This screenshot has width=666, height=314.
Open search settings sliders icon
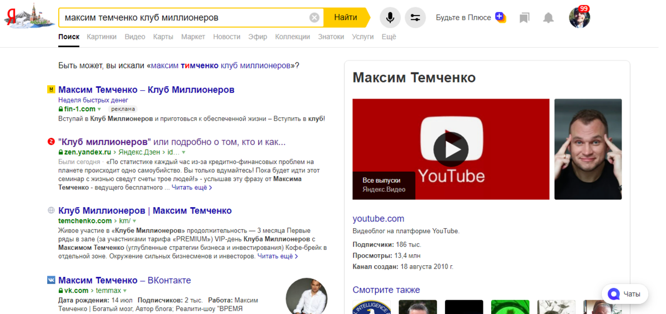(x=415, y=18)
